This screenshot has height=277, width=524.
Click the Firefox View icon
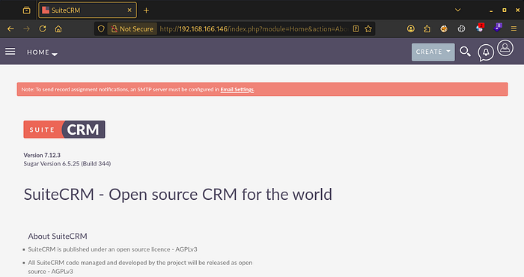[26, 10]
